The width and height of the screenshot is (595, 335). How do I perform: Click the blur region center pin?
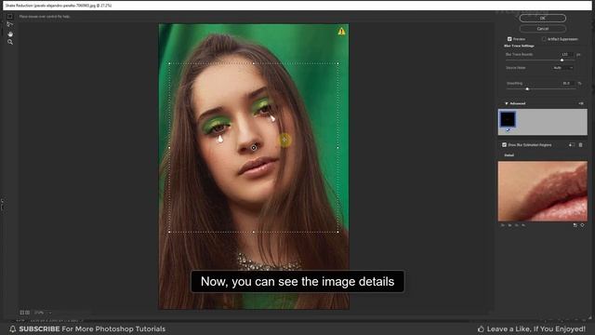[x=254, y=147]
